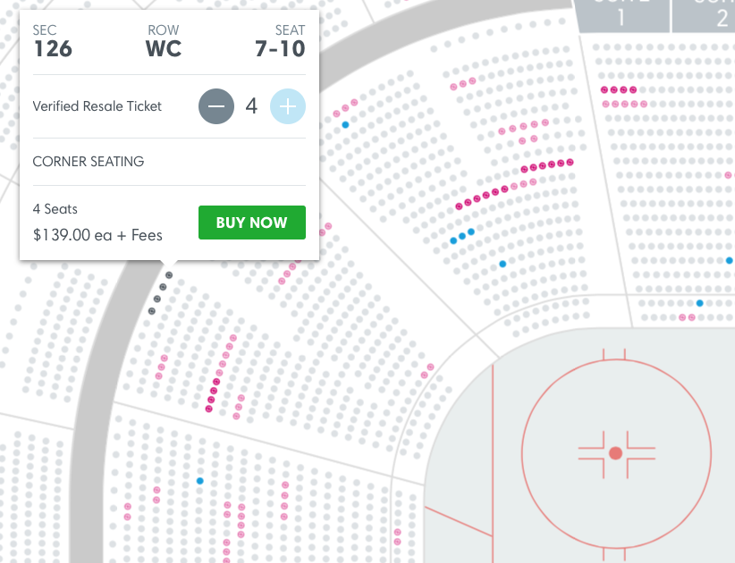Deselect the bottom dark gray selected seat

(x=152, y=310)
